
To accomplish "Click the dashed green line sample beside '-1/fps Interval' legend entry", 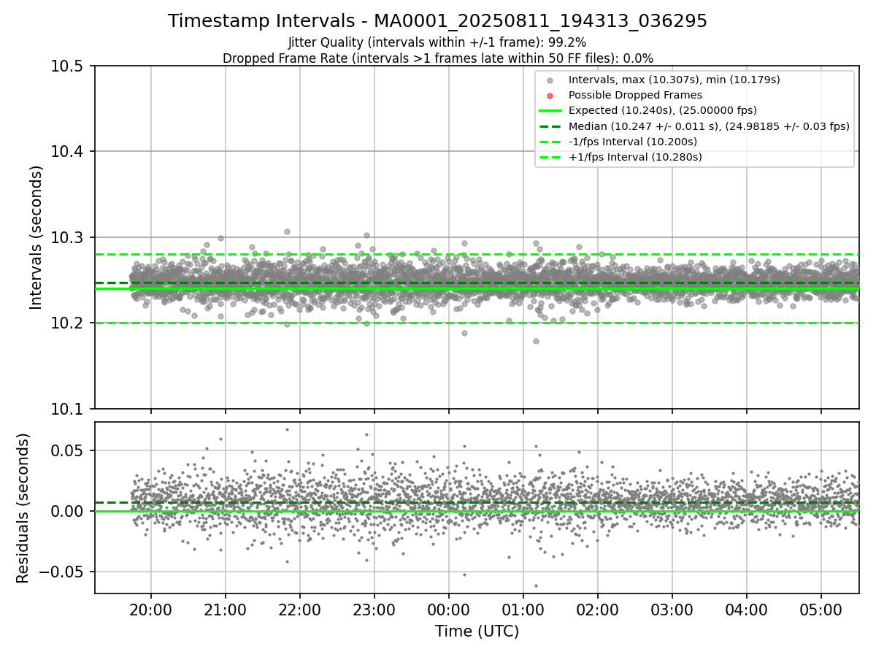I will coord(550,141).
